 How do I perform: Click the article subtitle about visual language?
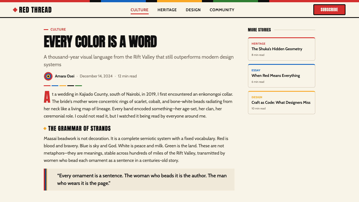click(x=139, y=61)
